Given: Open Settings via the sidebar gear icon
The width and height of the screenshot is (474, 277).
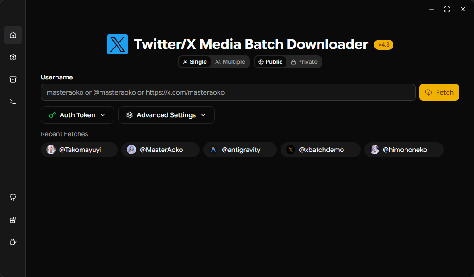Looking at the screenshot, I should point(12,57).
